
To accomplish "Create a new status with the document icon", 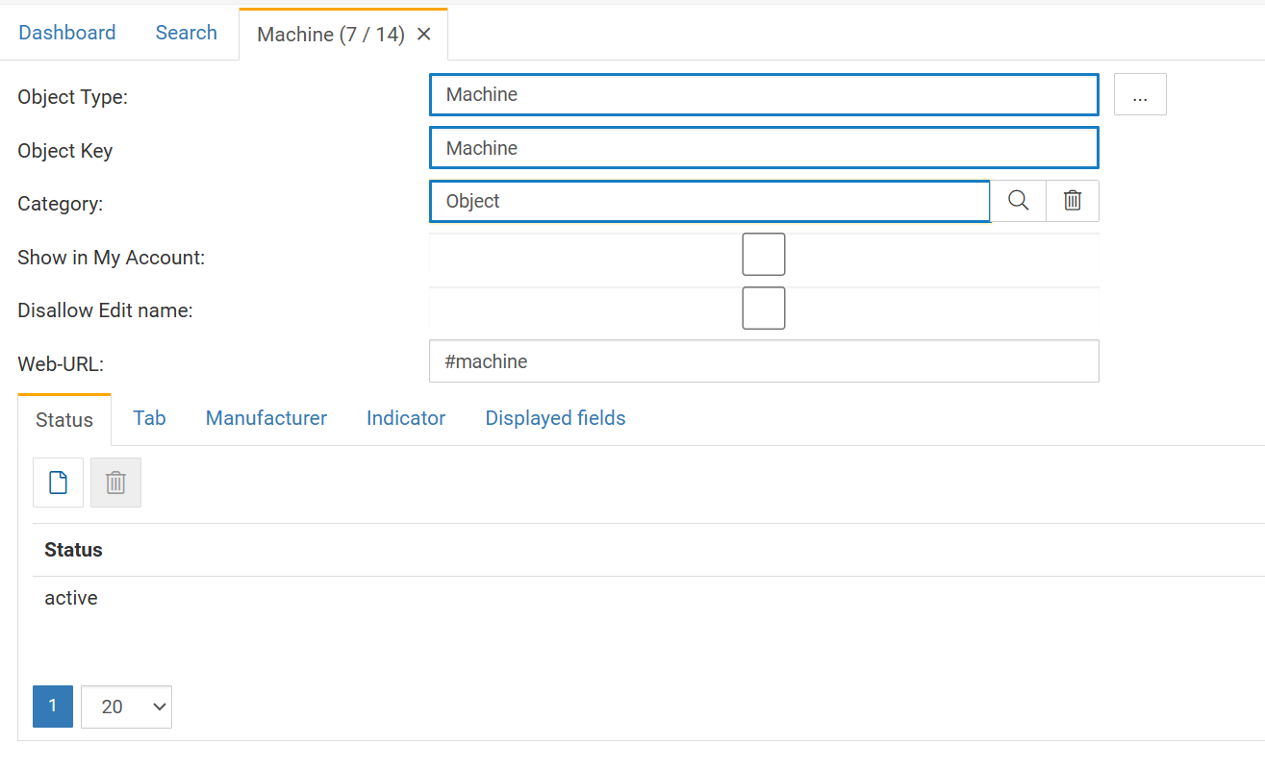I will point(58,483).
